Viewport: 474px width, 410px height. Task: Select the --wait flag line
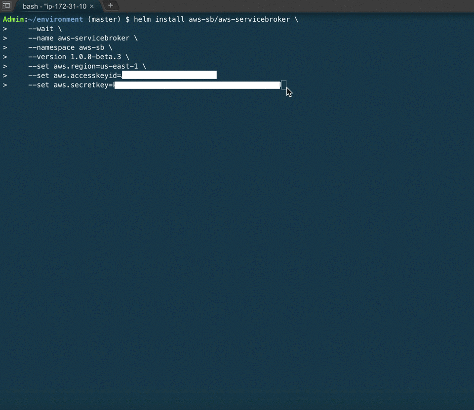41,29
